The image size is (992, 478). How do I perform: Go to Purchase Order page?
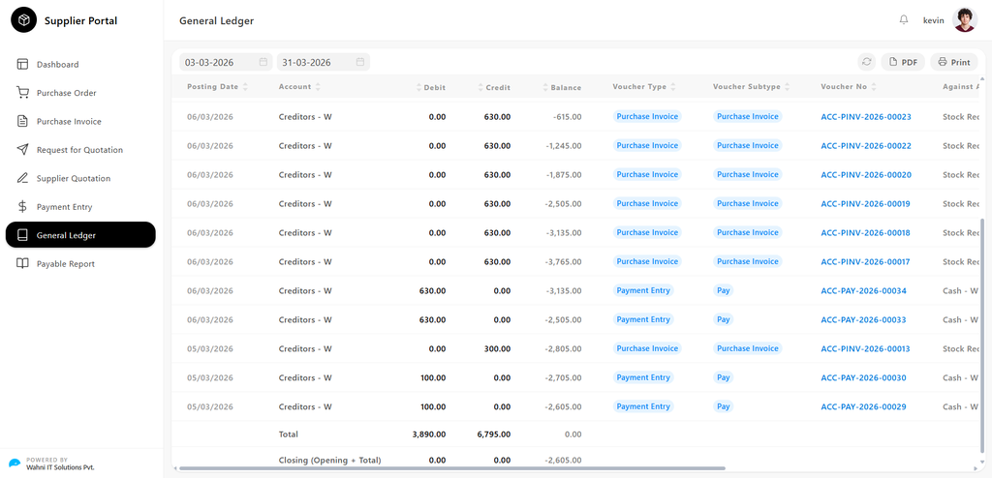click(80, 93)
